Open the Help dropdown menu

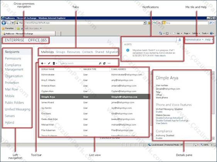point(209,40)
